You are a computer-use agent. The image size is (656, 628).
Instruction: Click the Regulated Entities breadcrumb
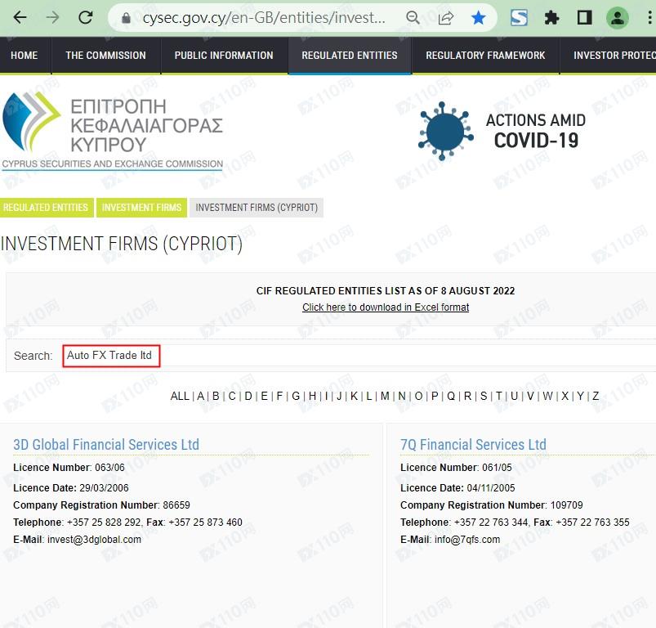46,208
